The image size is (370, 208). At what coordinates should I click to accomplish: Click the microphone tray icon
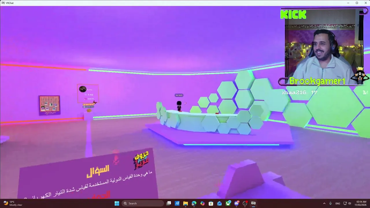pos(330,203)
